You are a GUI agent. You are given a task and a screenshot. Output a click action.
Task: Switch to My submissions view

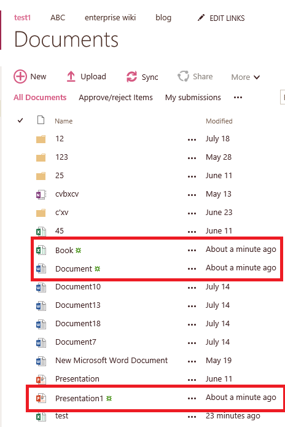coord(193,97)
